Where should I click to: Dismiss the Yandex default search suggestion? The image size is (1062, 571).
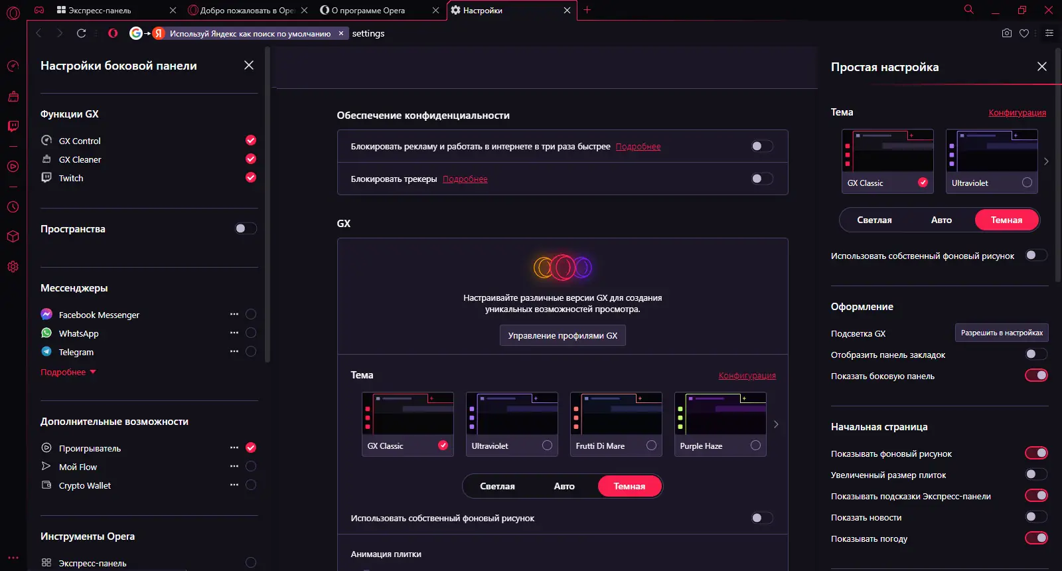(x=341, y=33)
